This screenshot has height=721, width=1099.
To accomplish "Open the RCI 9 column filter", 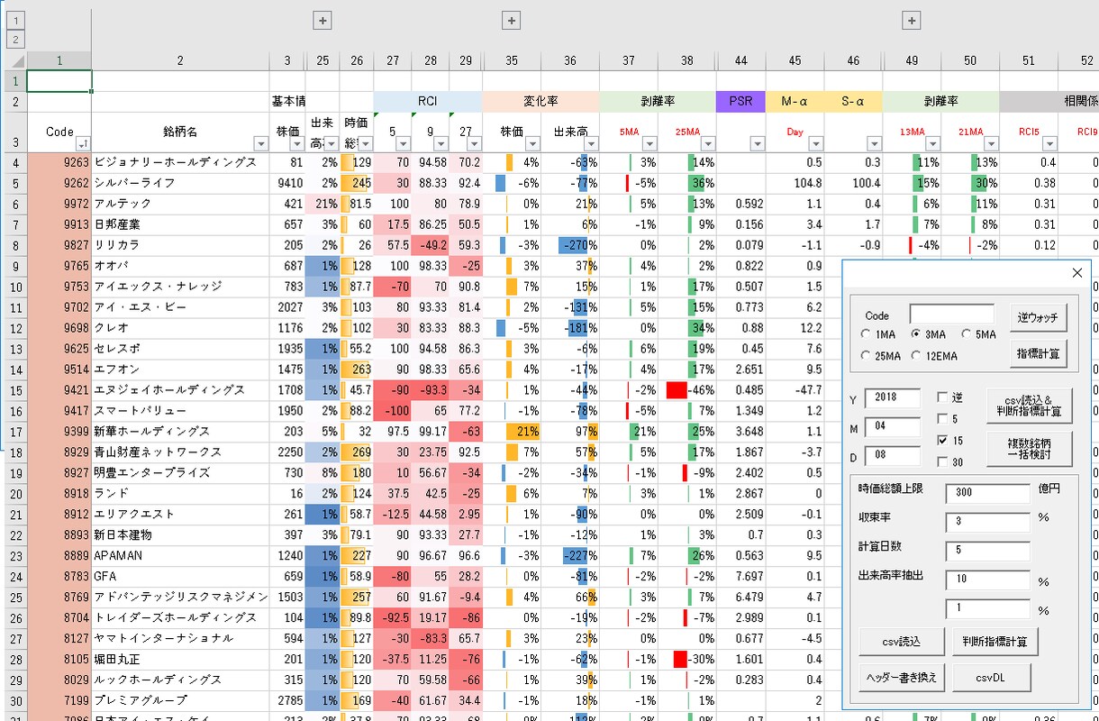I will pyautogui.click(x=441, y=144).
